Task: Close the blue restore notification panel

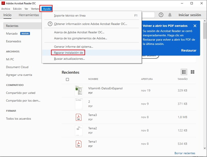Action: pyautogui.click(x=195, y=26)
